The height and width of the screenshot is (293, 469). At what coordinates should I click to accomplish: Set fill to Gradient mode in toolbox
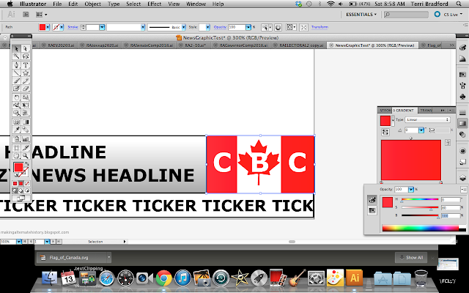[x=21, y=183]
